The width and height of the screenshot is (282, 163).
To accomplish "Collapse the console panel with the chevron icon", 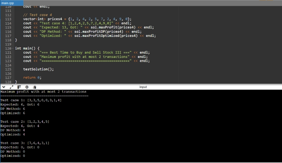I will coord(3,87).
